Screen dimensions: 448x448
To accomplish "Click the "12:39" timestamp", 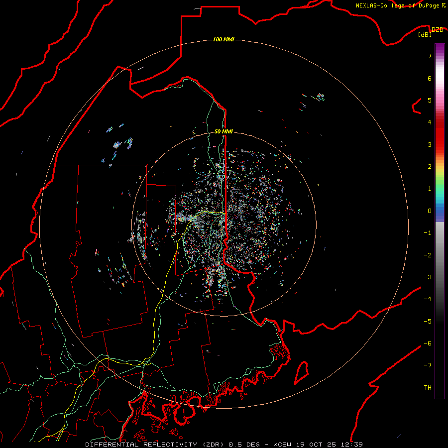I will [x=351, y=445].
